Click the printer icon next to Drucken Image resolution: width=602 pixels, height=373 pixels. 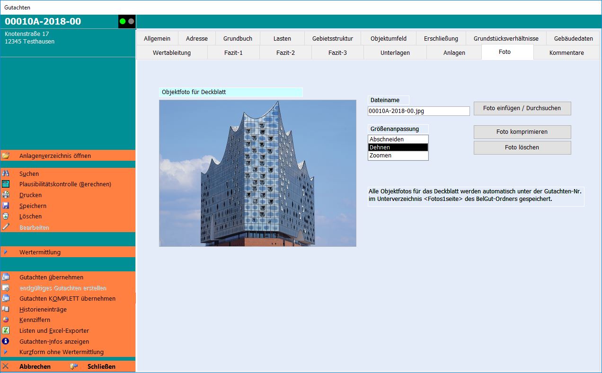(x=6, y=195)
